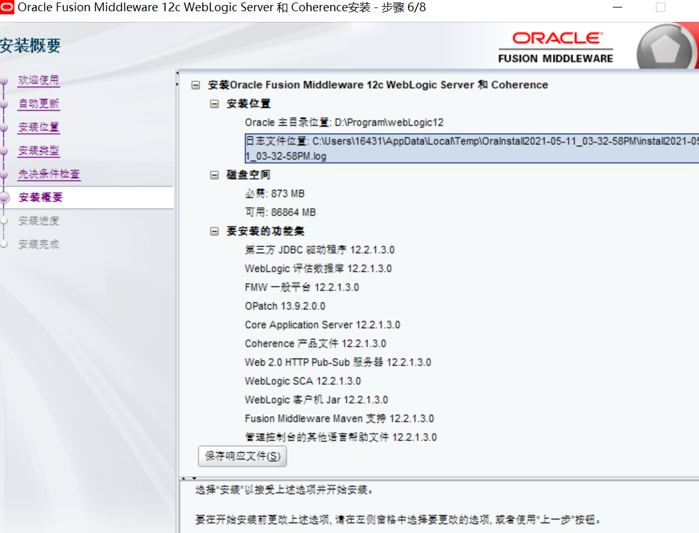The width and height of the screenshot is (699, 533).
Task: Click the 安装概要 step indicator dot
Action: coord(4,197)
